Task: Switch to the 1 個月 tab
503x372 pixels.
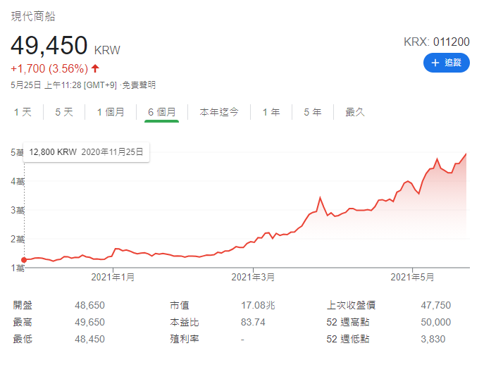Action: pos(111,112)
